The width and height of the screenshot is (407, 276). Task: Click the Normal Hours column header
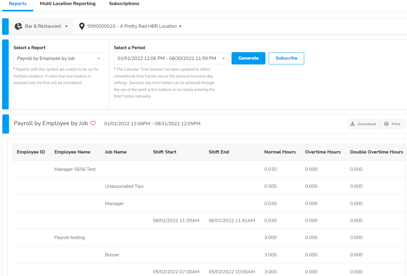280,152
